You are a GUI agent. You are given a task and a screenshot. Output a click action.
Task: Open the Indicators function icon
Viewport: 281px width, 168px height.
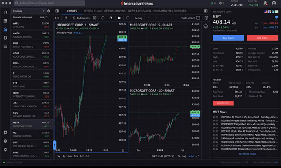click(x=74, y=18)
